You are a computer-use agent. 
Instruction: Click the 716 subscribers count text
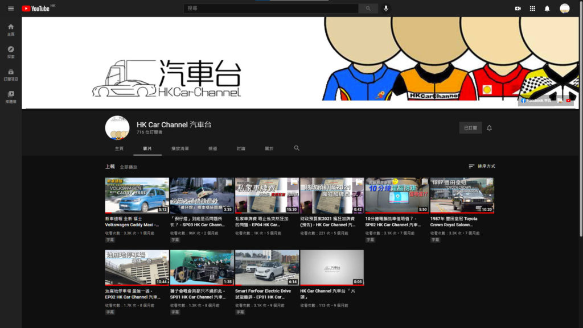tap(150, 132)
